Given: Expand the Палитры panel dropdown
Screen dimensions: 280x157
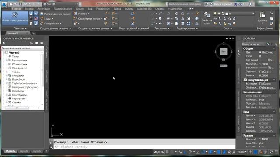Looking at the screenshot, I should click(20, 28).
